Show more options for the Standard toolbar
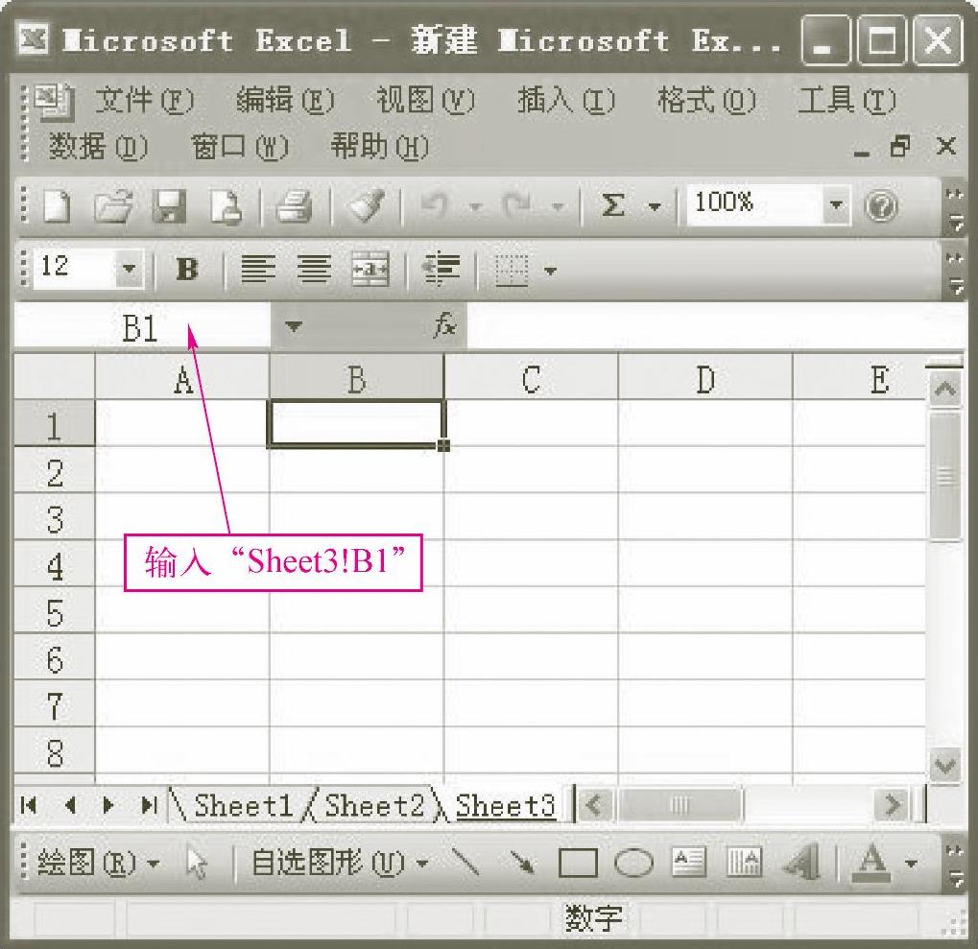 coord(955,209)
